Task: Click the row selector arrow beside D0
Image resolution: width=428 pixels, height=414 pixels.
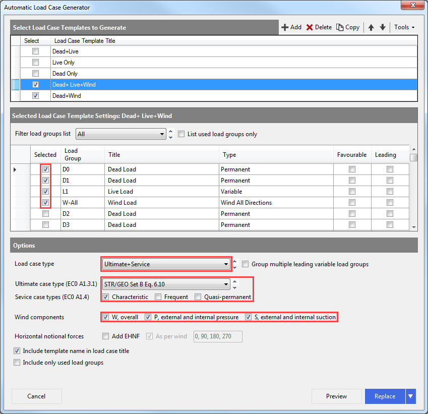Action: (x=15, y=169)
